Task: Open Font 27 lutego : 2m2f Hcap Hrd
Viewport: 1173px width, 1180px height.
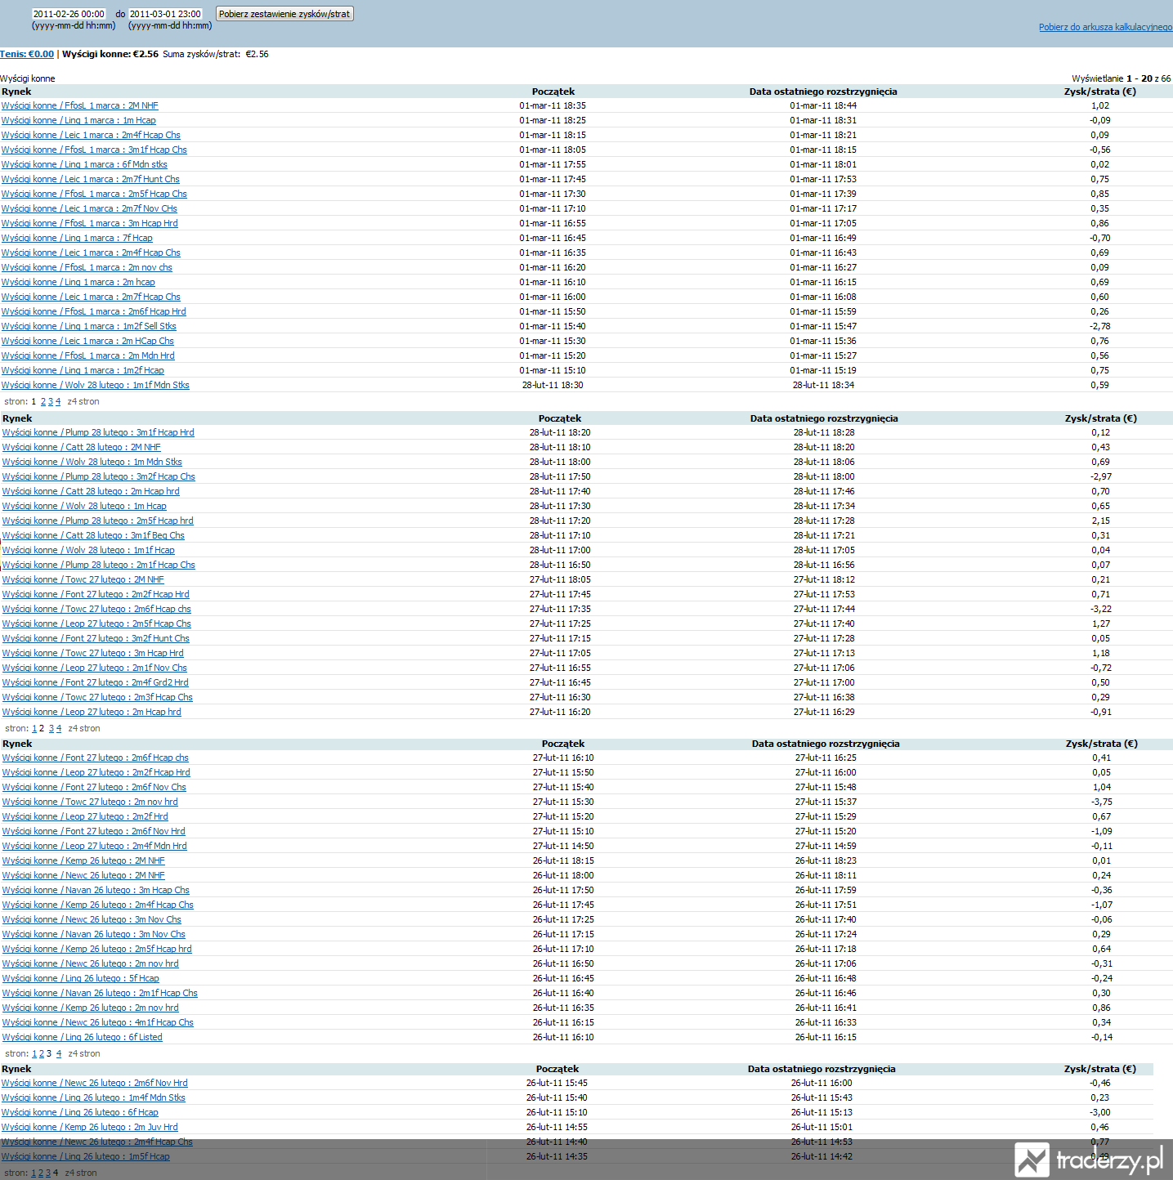Action: pos(96,594)
